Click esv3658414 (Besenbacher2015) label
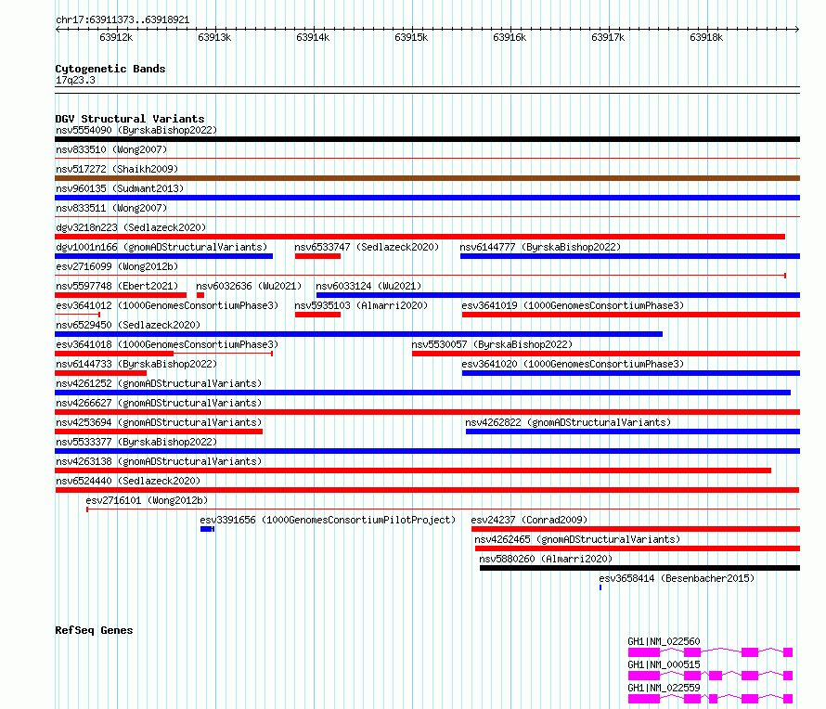Viewport: 826px width, 709px height. (677, 578)
